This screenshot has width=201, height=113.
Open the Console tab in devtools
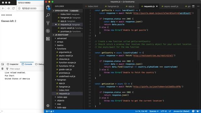[x=27, y=64]
